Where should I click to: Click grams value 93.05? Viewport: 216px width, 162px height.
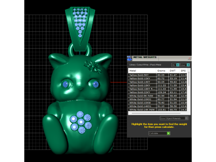click(161, 82)
